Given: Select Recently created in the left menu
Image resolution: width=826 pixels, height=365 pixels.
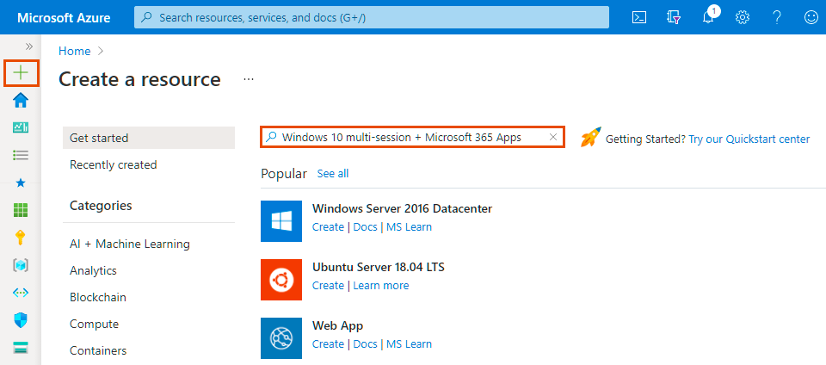Looking at the screenshot, I should 114,165.
